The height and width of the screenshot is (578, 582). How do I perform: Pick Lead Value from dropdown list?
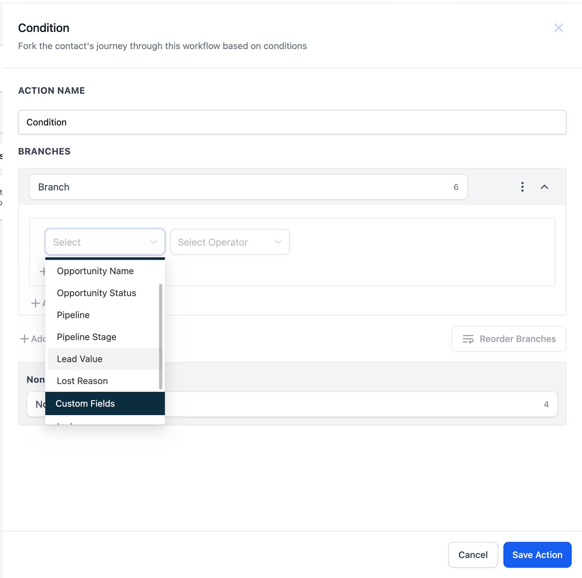click(x=80, y=359)
